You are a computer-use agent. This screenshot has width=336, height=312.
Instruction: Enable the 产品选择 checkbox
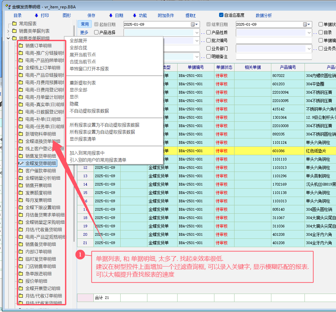[96, 32]
